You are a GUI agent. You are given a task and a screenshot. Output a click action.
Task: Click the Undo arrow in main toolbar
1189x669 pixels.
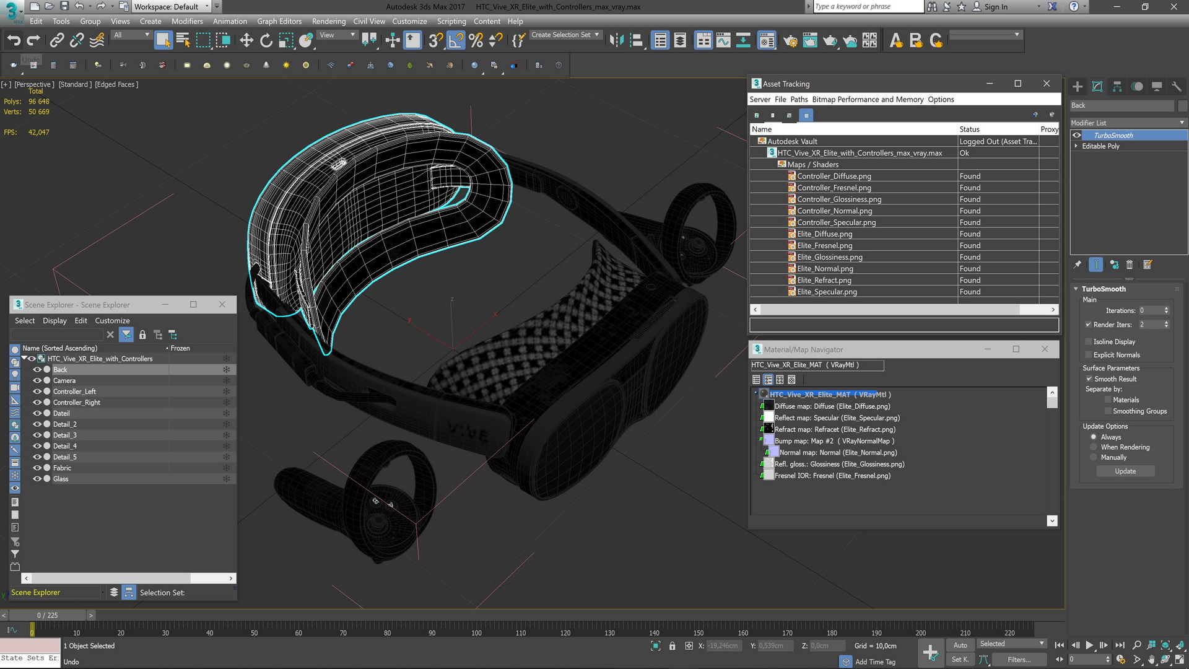click(14, 41)
